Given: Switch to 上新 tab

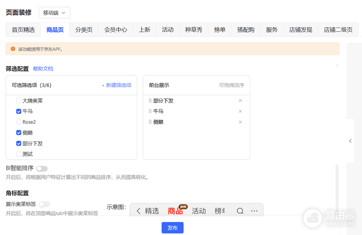Looking at the screenshot, I should [144, 30].
